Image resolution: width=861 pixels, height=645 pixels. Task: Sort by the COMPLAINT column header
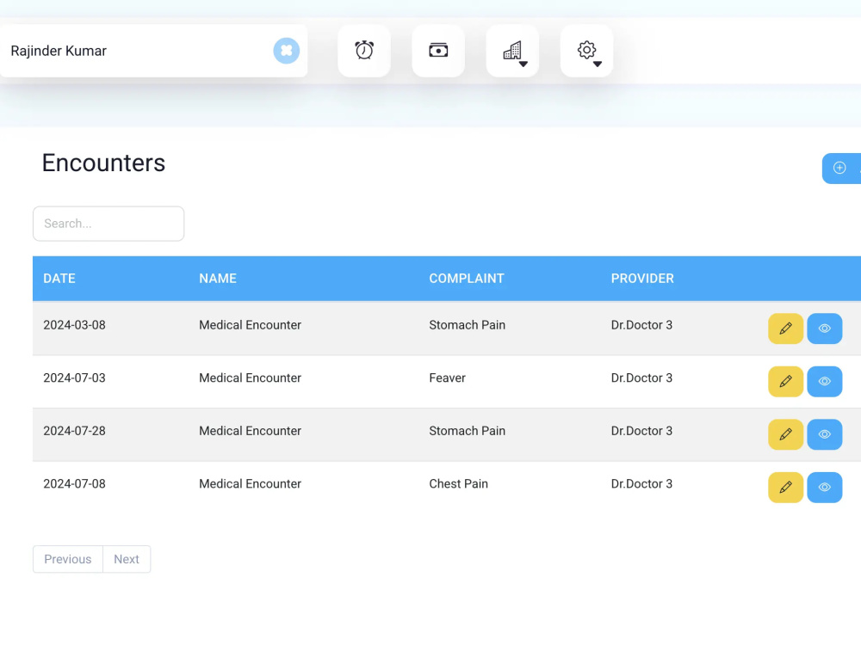[x=466, y=279]
